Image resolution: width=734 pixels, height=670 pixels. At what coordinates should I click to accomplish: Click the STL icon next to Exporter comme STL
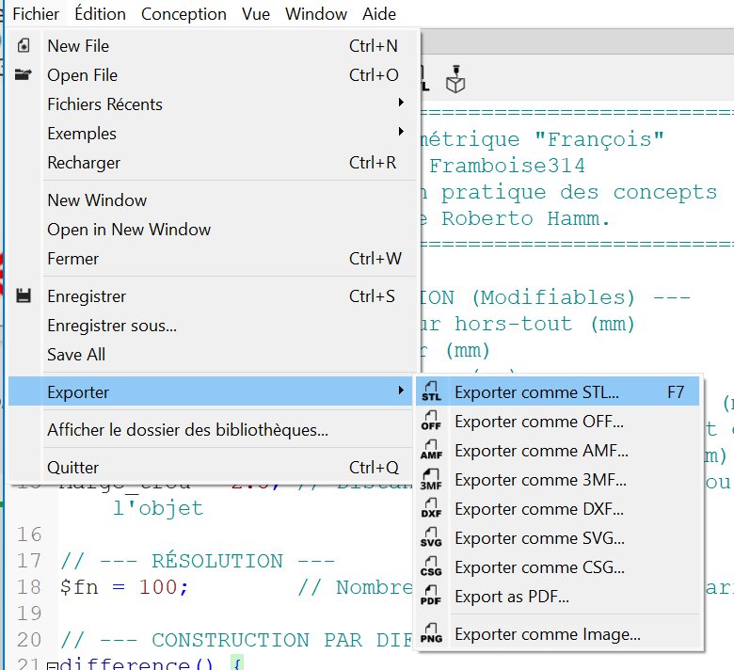[431, 392]
